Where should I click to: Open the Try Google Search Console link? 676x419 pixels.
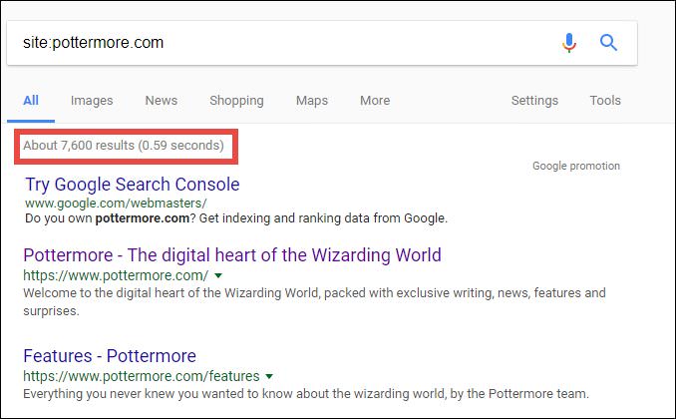pyautogui.click(x=133, y=185)
